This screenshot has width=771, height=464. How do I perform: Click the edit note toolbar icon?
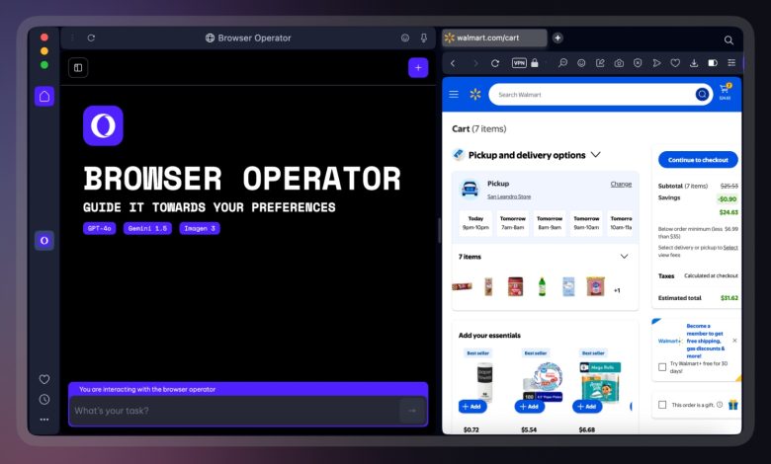coord(600,63)
